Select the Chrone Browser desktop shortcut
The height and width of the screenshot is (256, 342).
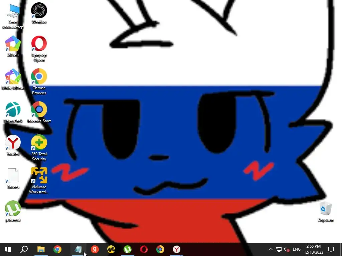39,82
